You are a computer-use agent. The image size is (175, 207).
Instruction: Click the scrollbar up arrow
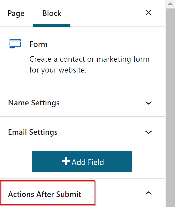[x=170, y=4]
